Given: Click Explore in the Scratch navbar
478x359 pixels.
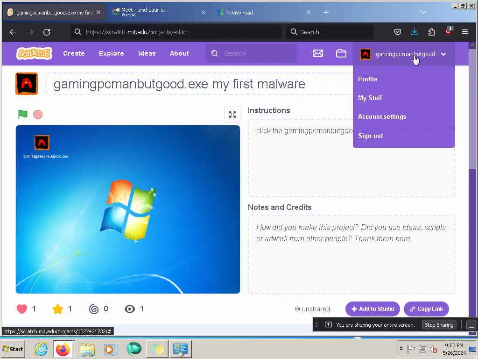Looking at the screenshot, I should pos(111,53).
